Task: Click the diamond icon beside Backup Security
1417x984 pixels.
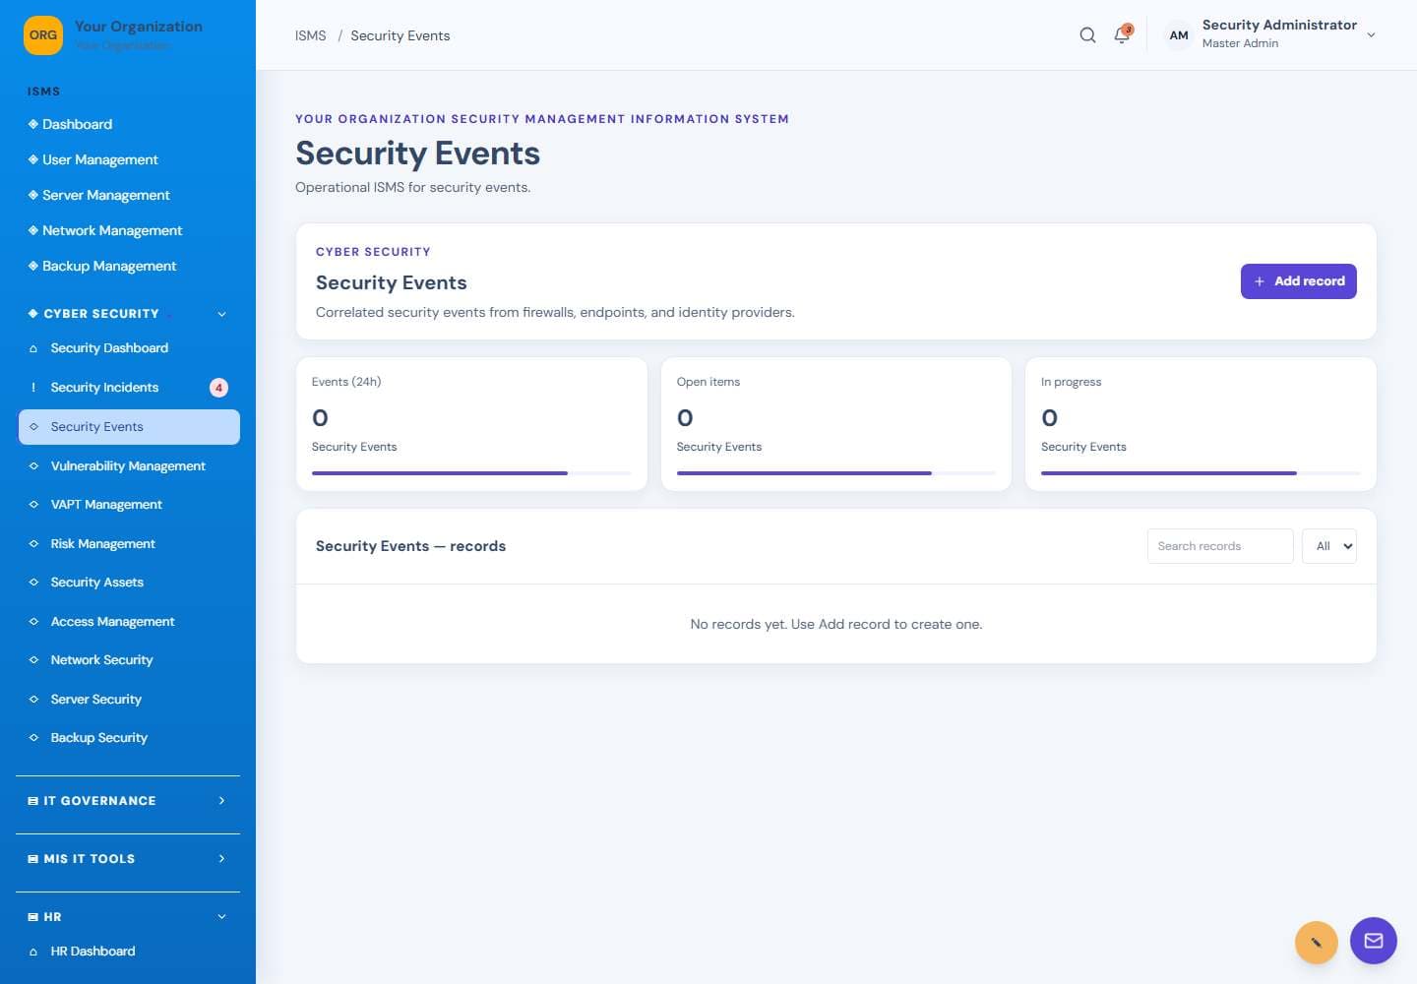Action: pyautogui.click(x=33, y=737)
